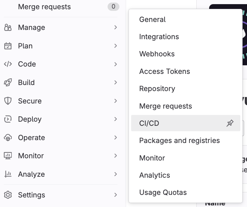Expand the Analyze section chevron
Image resolution: width=247 pixels, height=207 pixels.
pos(116,174)
